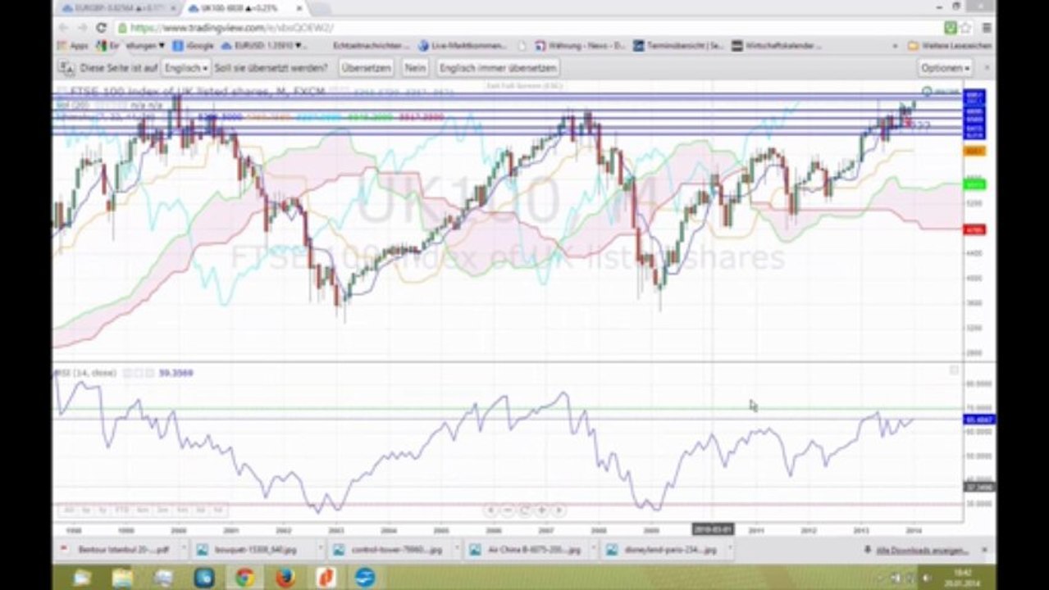Click the Nein button
The height and width of the screenshot is (590, 1049).
click(415, 68)
